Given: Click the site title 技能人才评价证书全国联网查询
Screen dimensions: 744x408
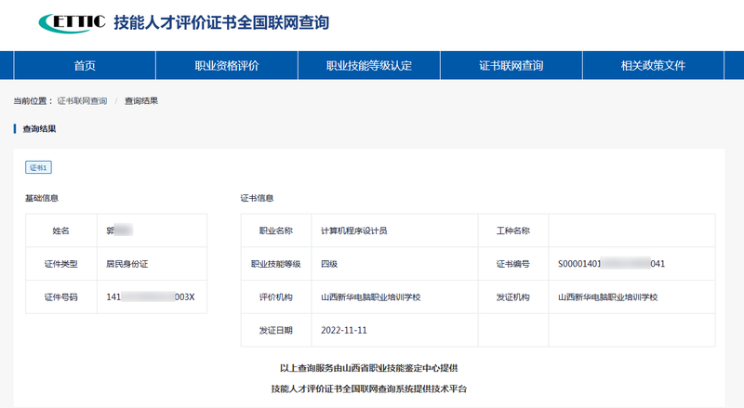Looking at the screenshot, I should pyautogui.click(x=220, y=21).
